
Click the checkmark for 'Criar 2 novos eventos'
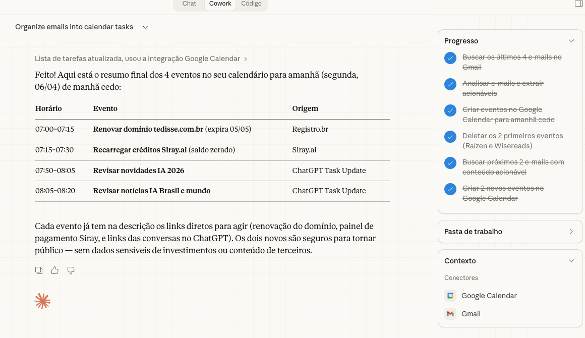[x=450, y=189]
